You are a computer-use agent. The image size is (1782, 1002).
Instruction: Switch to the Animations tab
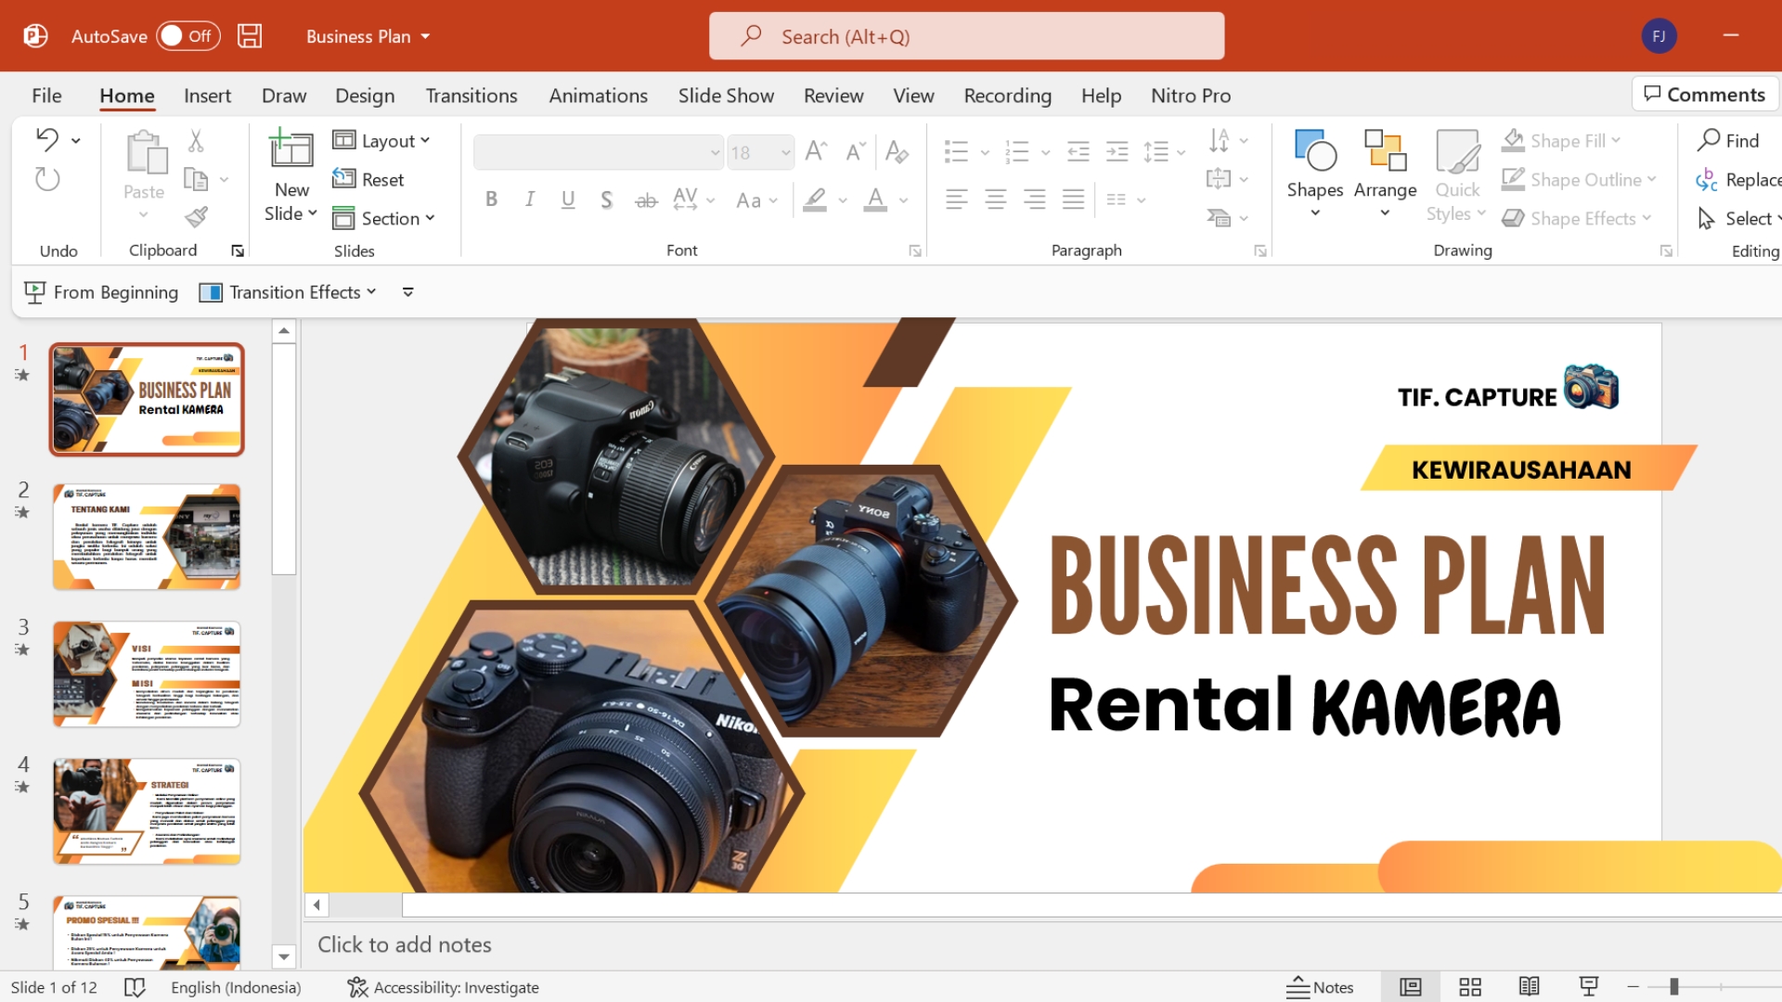[x=598, y=96]
